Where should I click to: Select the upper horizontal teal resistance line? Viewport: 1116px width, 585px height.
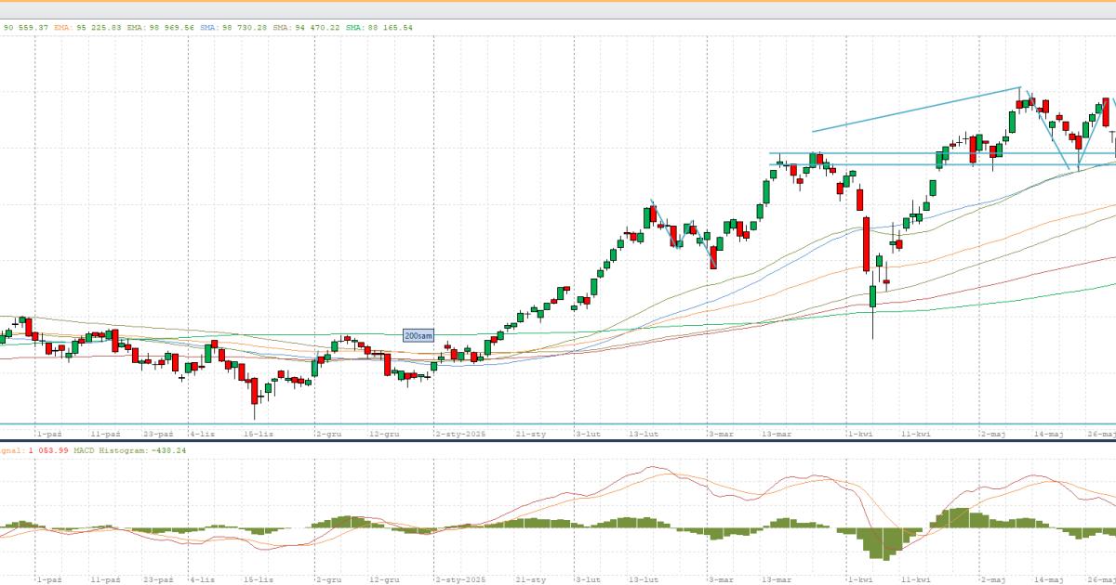point(930,153)
